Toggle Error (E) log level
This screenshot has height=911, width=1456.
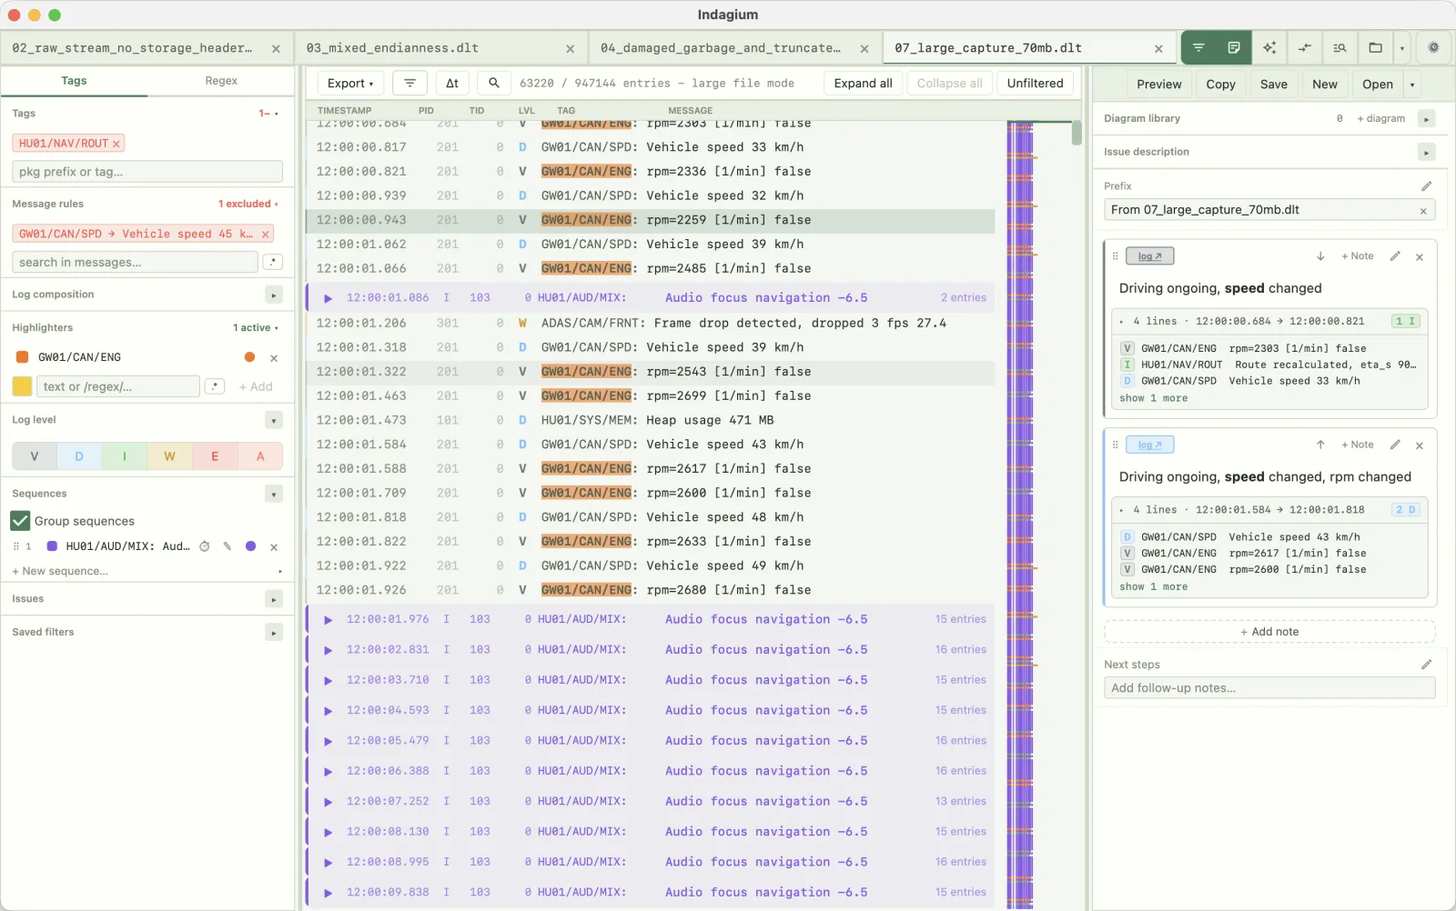click(215, 456)
